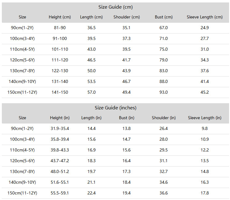Click the "Length (in)" column header
This screenshot has width=230, height=200.
pos(91,118)
